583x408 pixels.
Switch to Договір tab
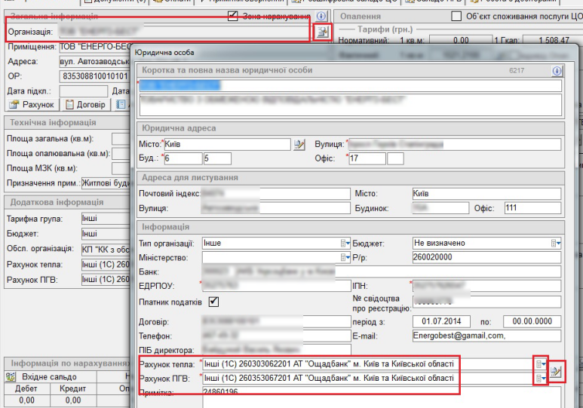85,105
